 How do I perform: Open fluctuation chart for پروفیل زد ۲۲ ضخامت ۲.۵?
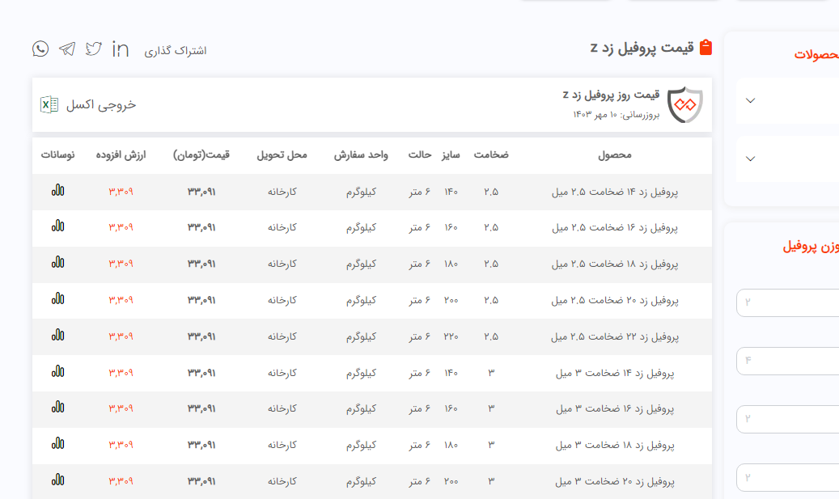(57, 335)
